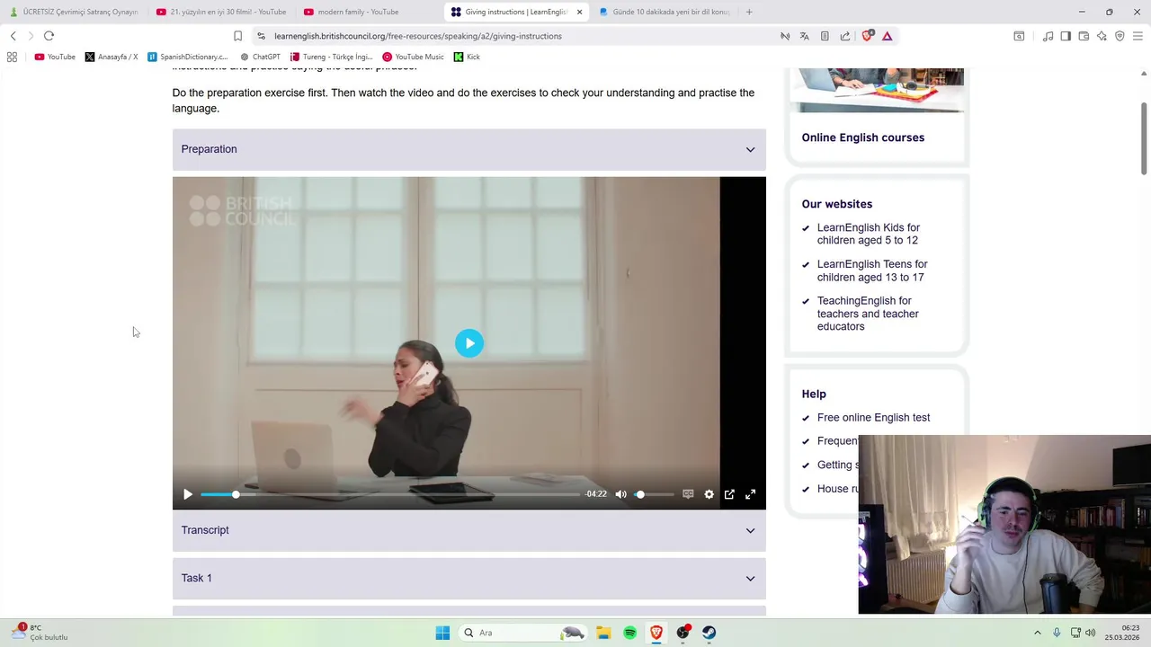Screen dimensions: 1151x647
Task: Open Steam from the taskbar
Action: click(x=709, y=633)
